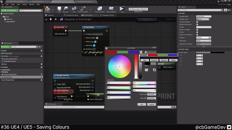Click the Duplicate theme button
The height and width of the screenshot is (130, 232).
tap(154, 60)
